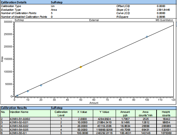Viewport: 177px width, 135px height.
Task: Click the Height counts column header
Action: pyautogui.click(x=166, y=114)
